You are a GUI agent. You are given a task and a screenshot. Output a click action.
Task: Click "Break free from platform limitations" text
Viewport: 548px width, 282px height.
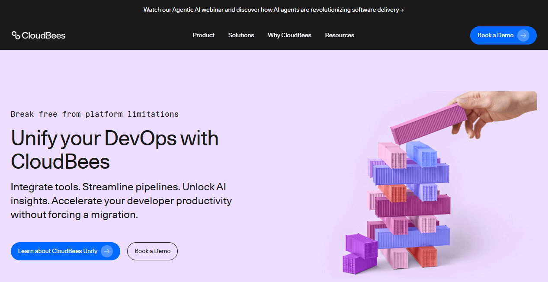pos(95,114)
